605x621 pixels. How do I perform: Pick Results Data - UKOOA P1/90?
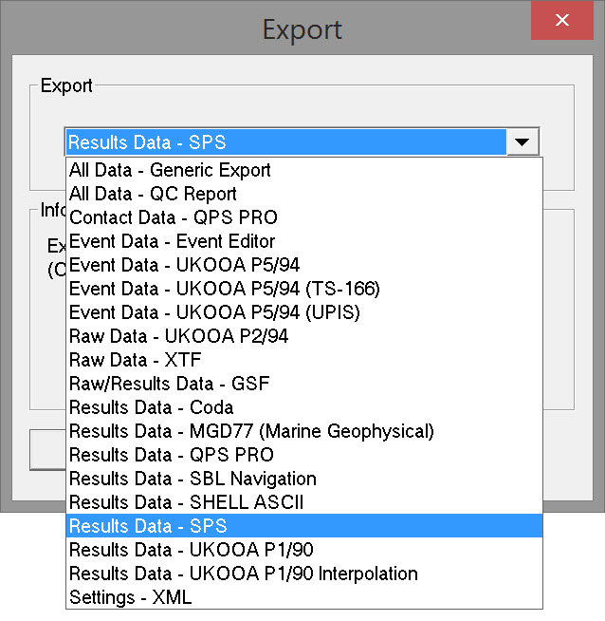coord(192,550)
